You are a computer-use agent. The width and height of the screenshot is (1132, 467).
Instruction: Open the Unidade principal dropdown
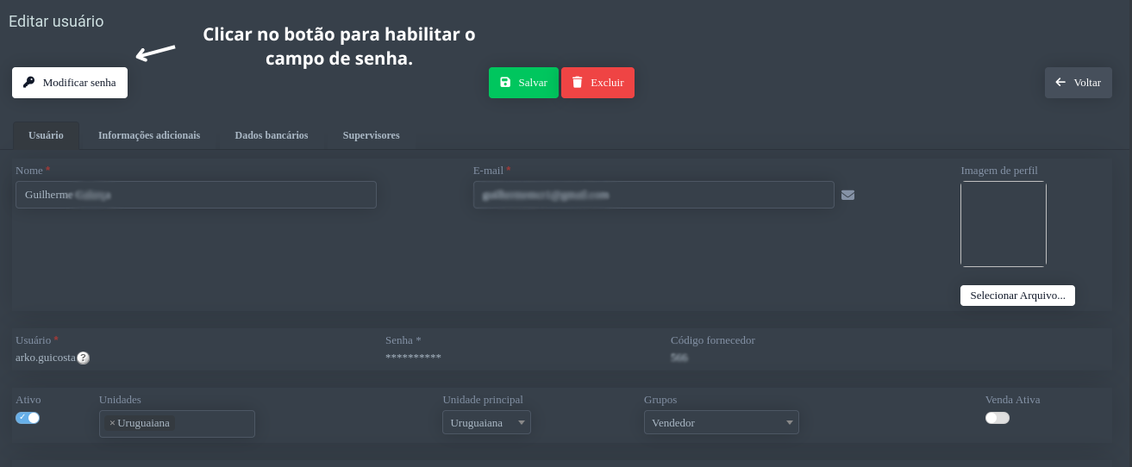486,423
